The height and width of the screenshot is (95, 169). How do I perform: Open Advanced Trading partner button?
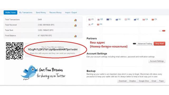pos(145,44)
